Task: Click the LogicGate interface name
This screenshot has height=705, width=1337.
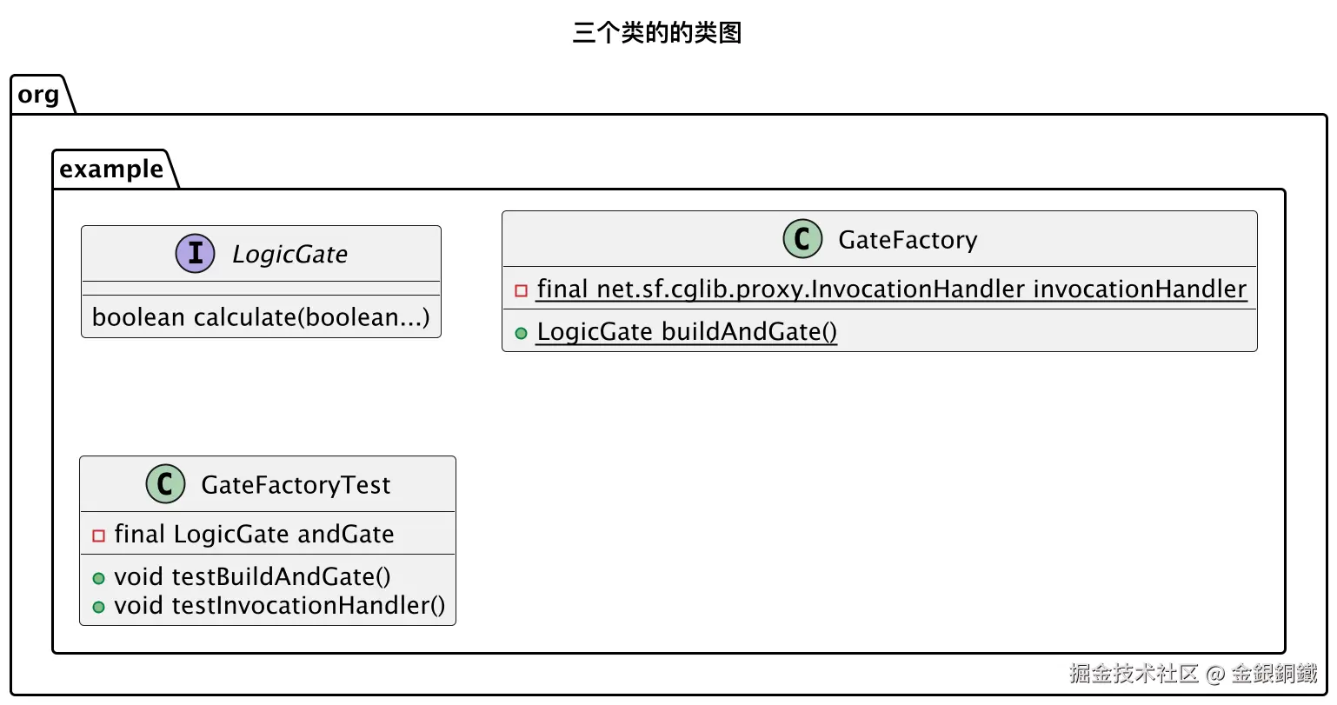Action: tap(289, 255)
